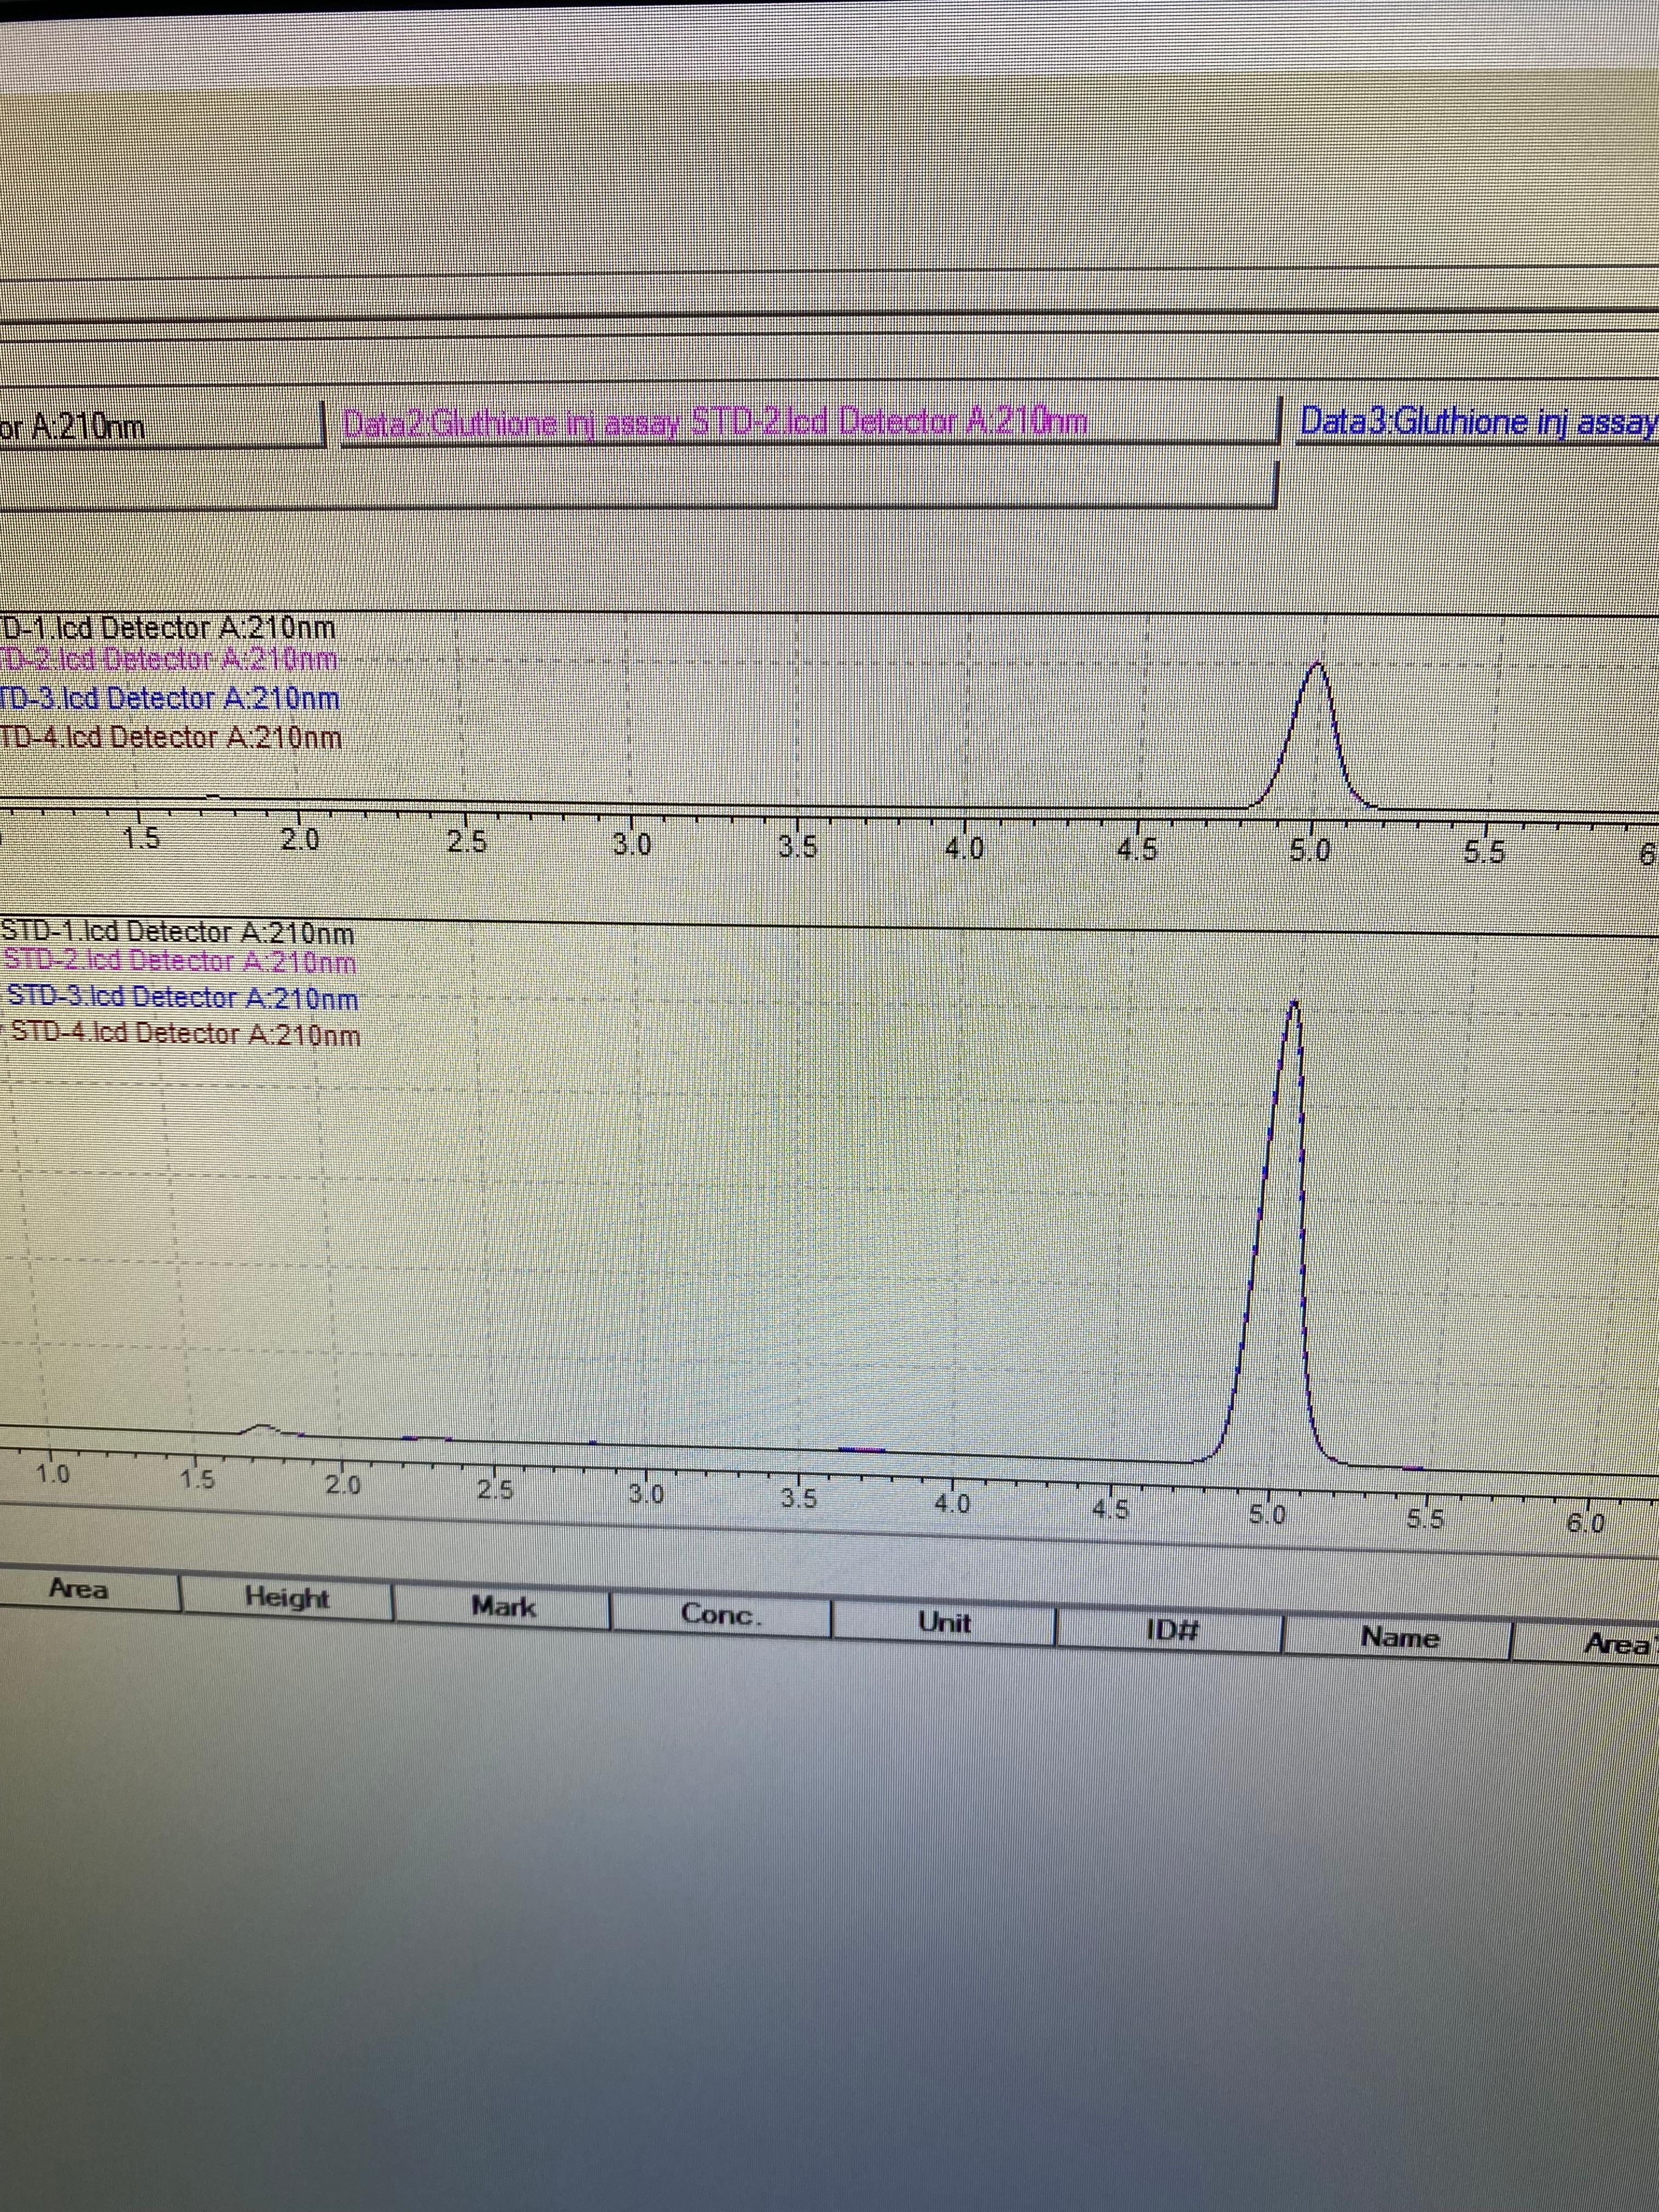Click D-1.lcd legend entry in upper chromatogram
Screen dimensions: 1659x2212
pos(168,629)
